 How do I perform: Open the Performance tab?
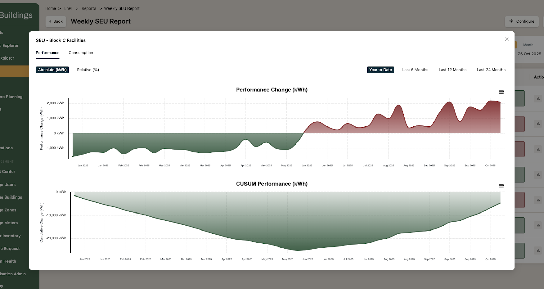(48, 53)
